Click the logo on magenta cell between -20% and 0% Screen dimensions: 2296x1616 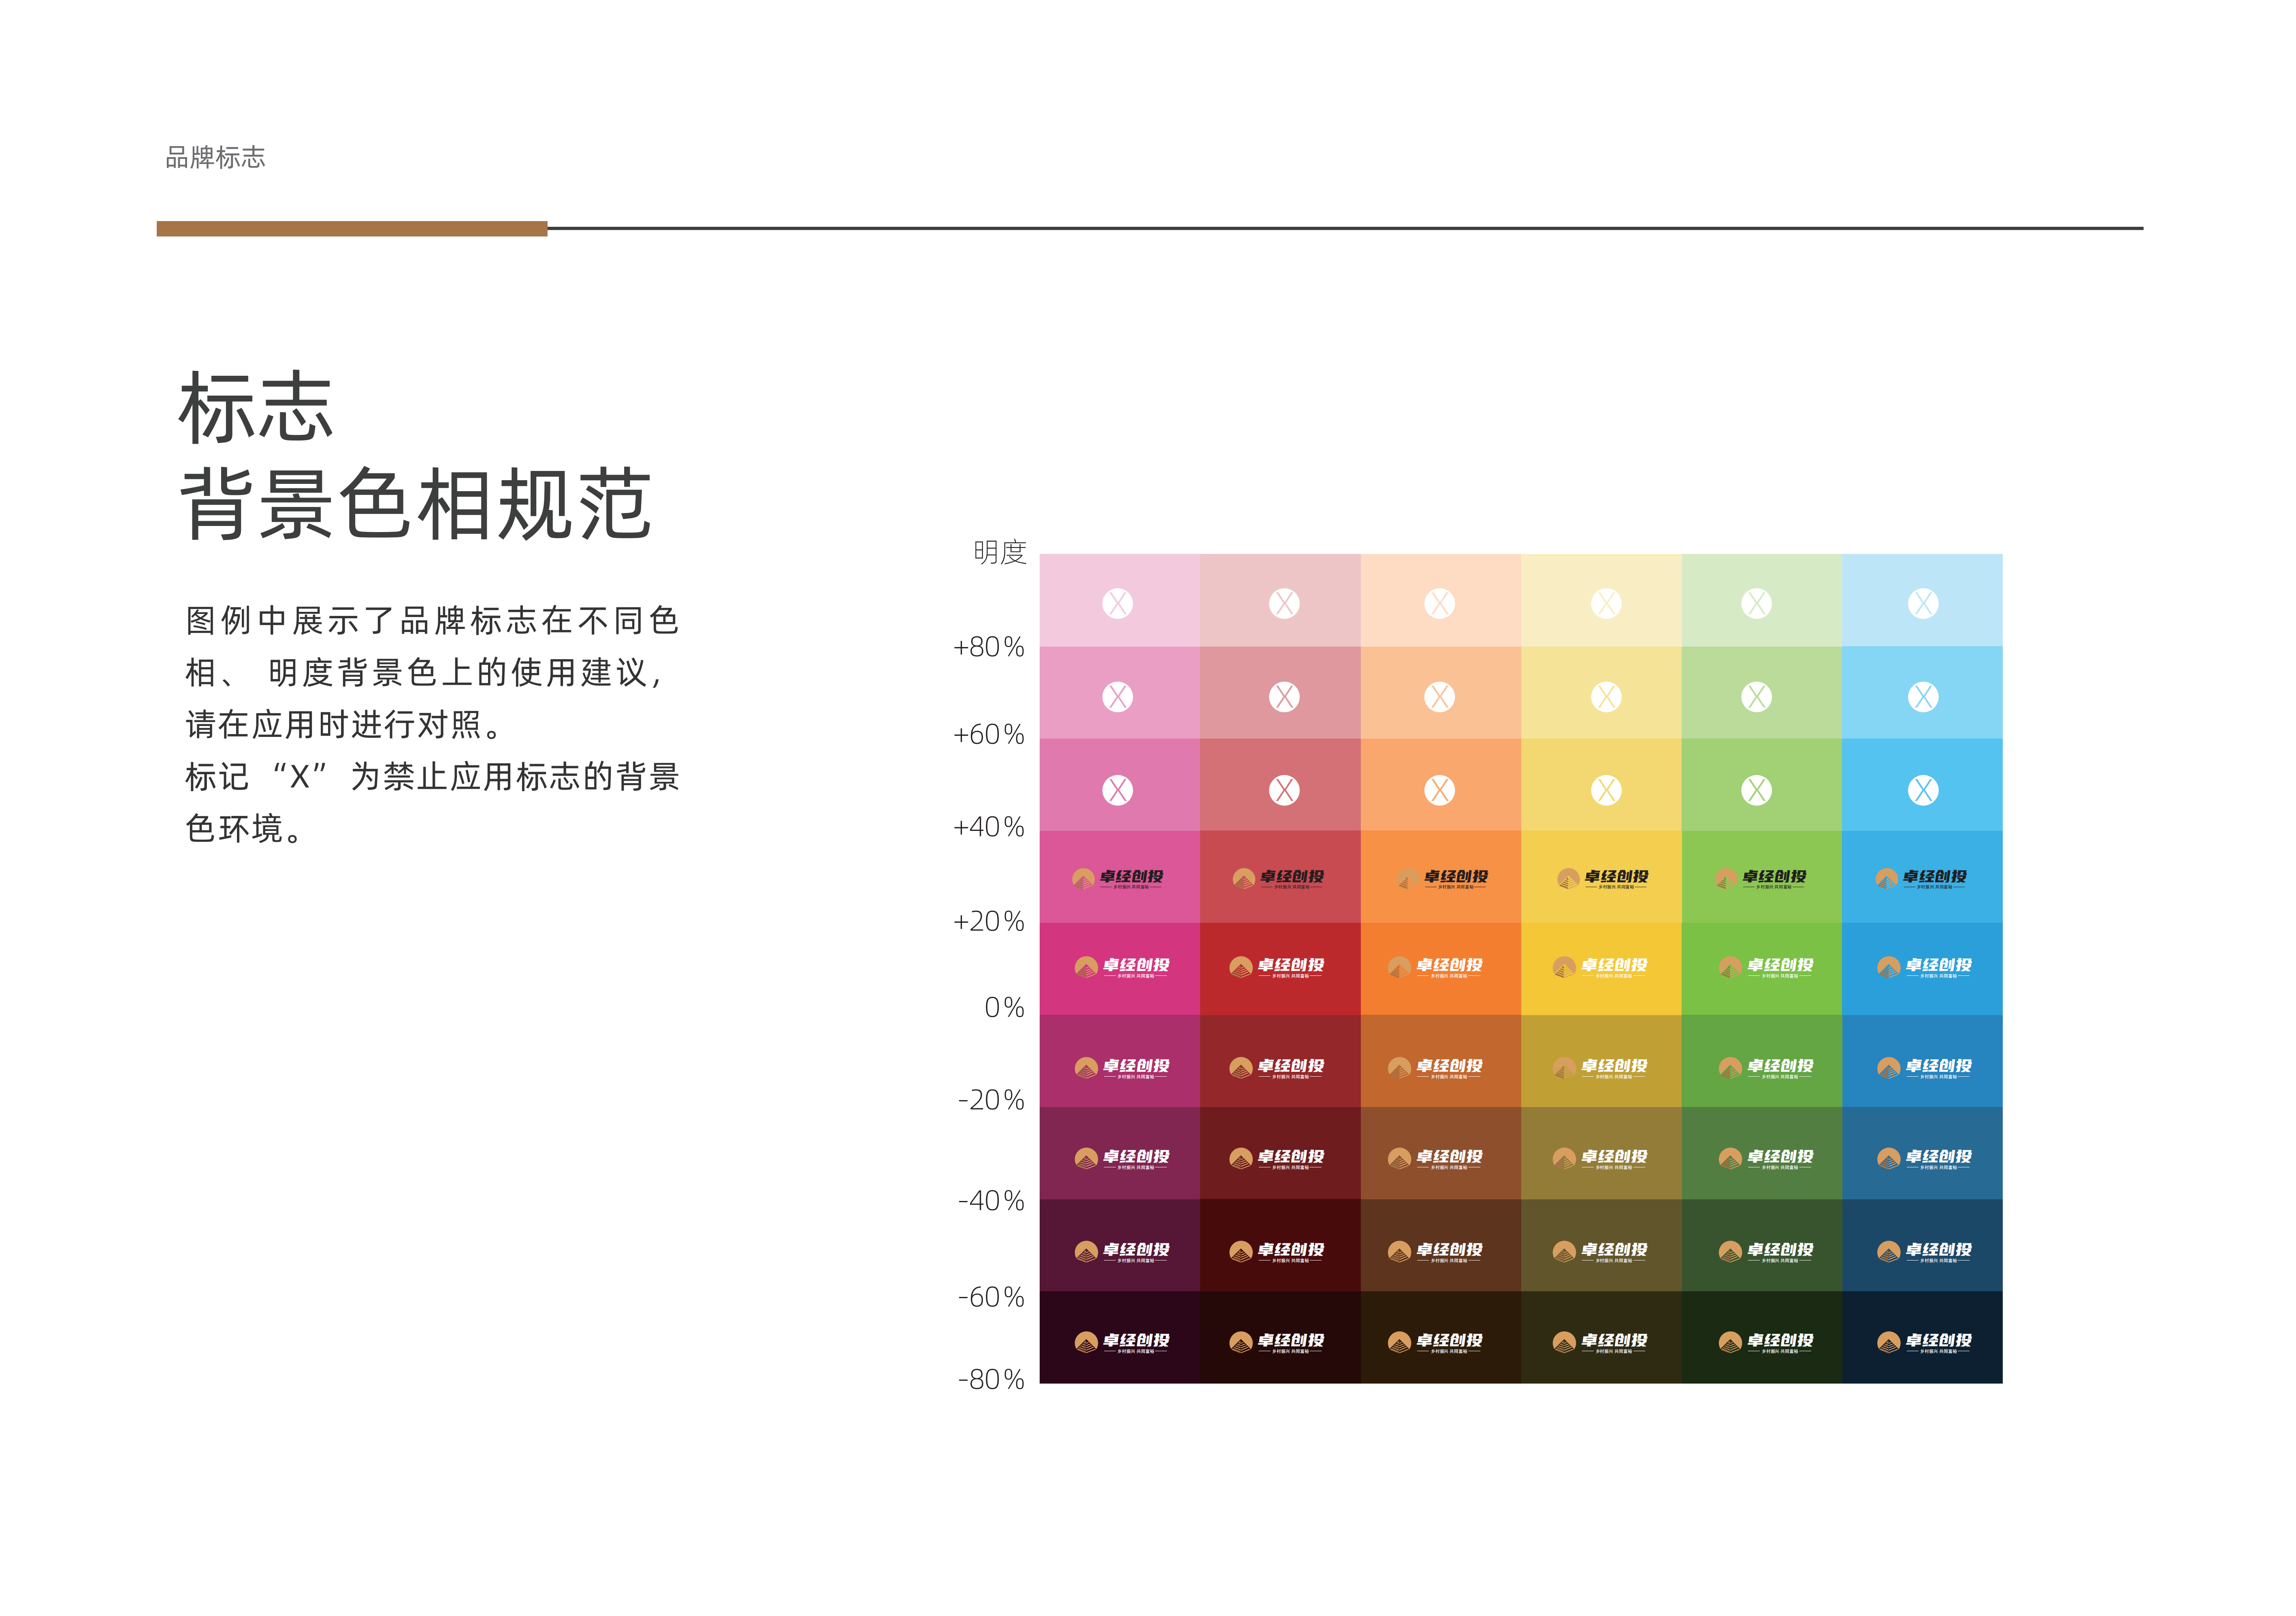[1121, 1068]
